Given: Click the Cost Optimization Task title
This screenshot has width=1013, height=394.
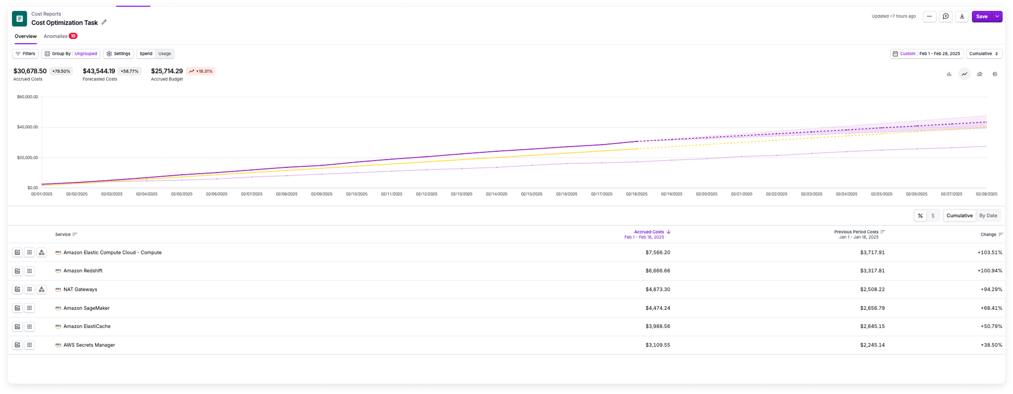Looking at the screenshot, I should click(65, 23).
